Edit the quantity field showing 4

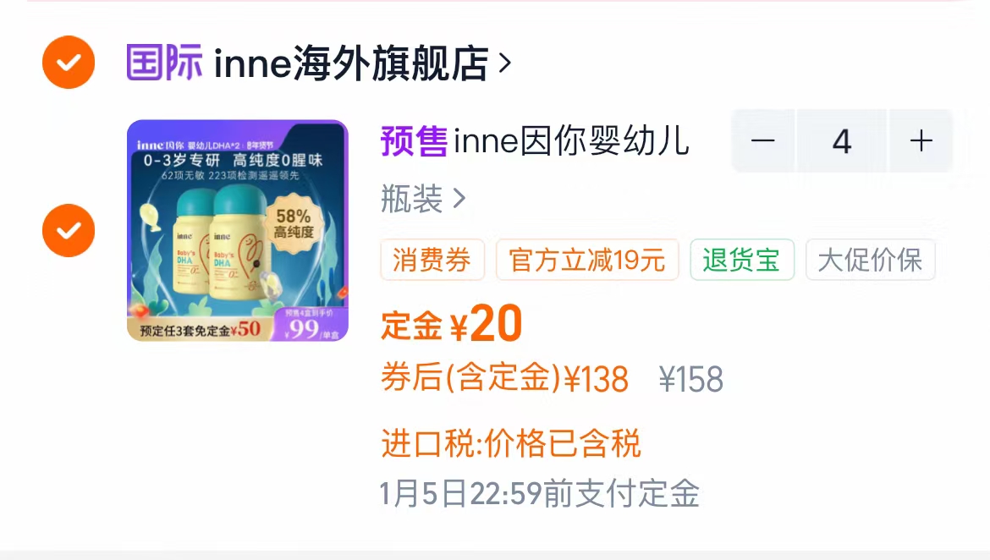tap(842, 140)
